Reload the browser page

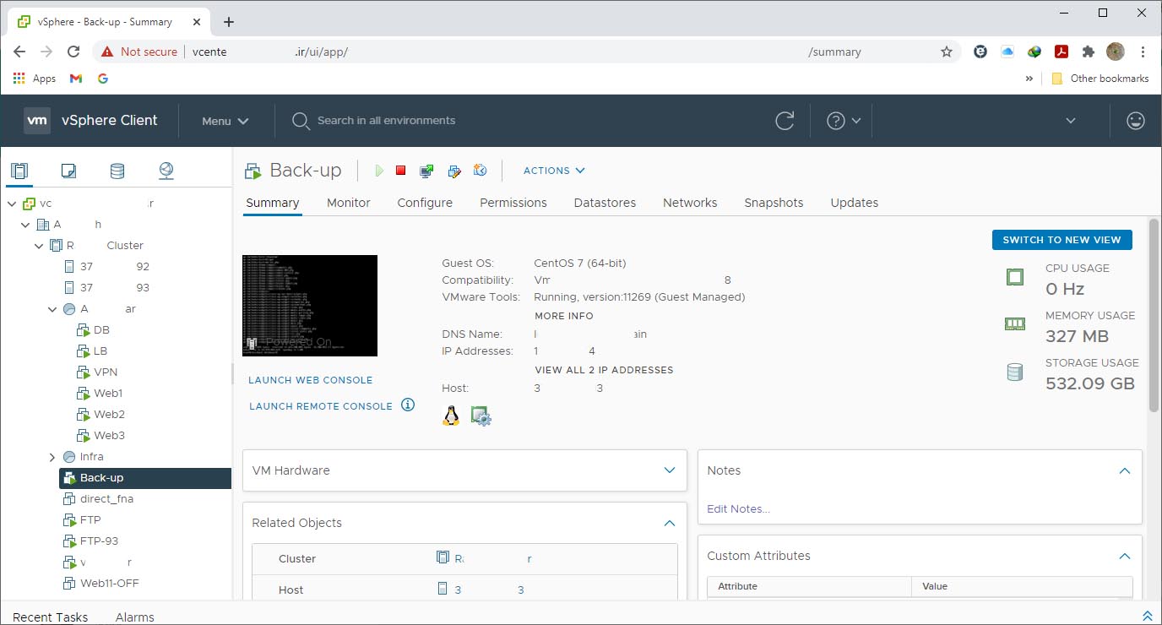pos(73,52)
